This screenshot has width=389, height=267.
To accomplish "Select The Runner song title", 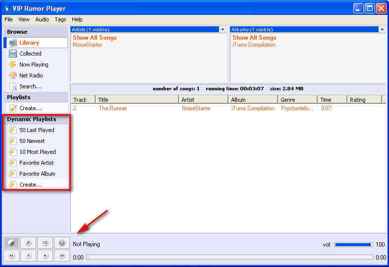I will (x=113, y=108).
